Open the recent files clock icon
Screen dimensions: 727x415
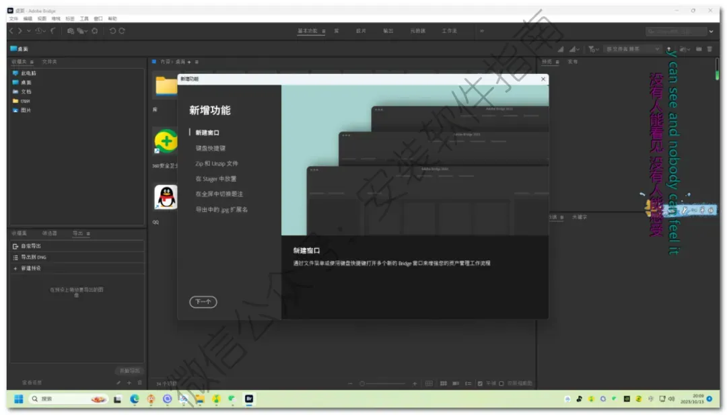(39, 31)
